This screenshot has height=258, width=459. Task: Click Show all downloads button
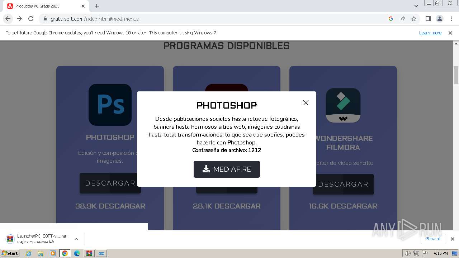[433, 239]
